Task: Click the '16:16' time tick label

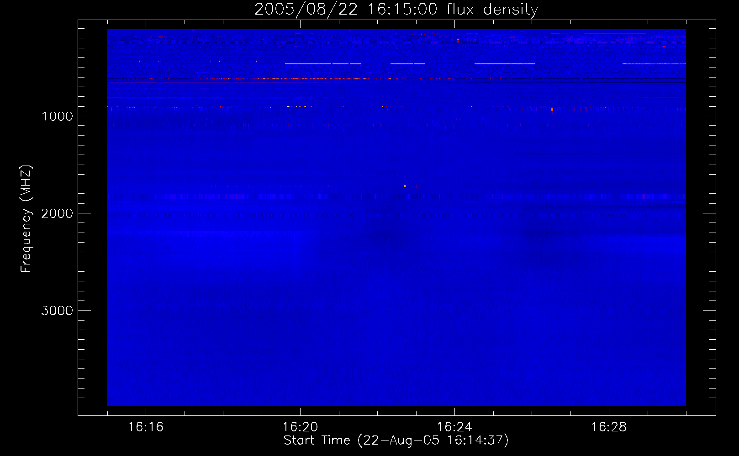Action: (146, 427)
